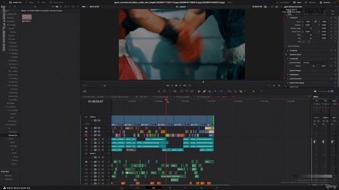Play forward in viewer transport
This screenshot has height=190, width=339.
[x=180, y=85]
